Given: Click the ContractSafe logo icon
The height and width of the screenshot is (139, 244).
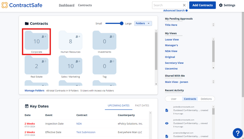Looking at the screenshot, I should pyautogui.click(x=4, y=5).
